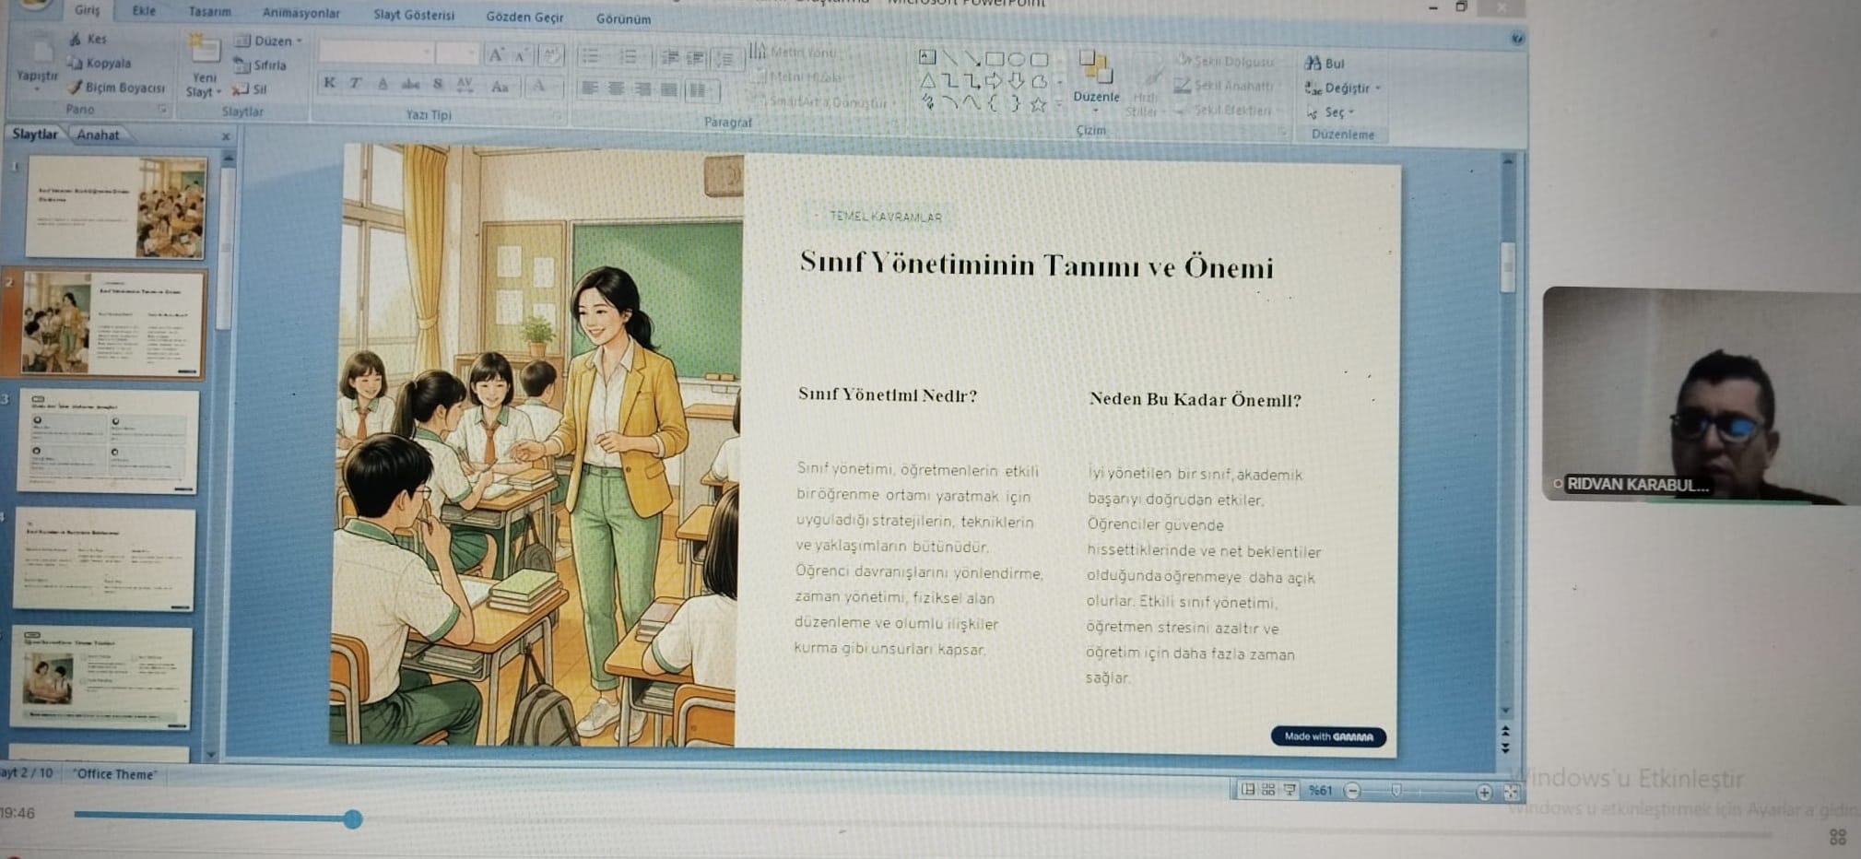Click fit slide to window icon

pos(1511,792)
